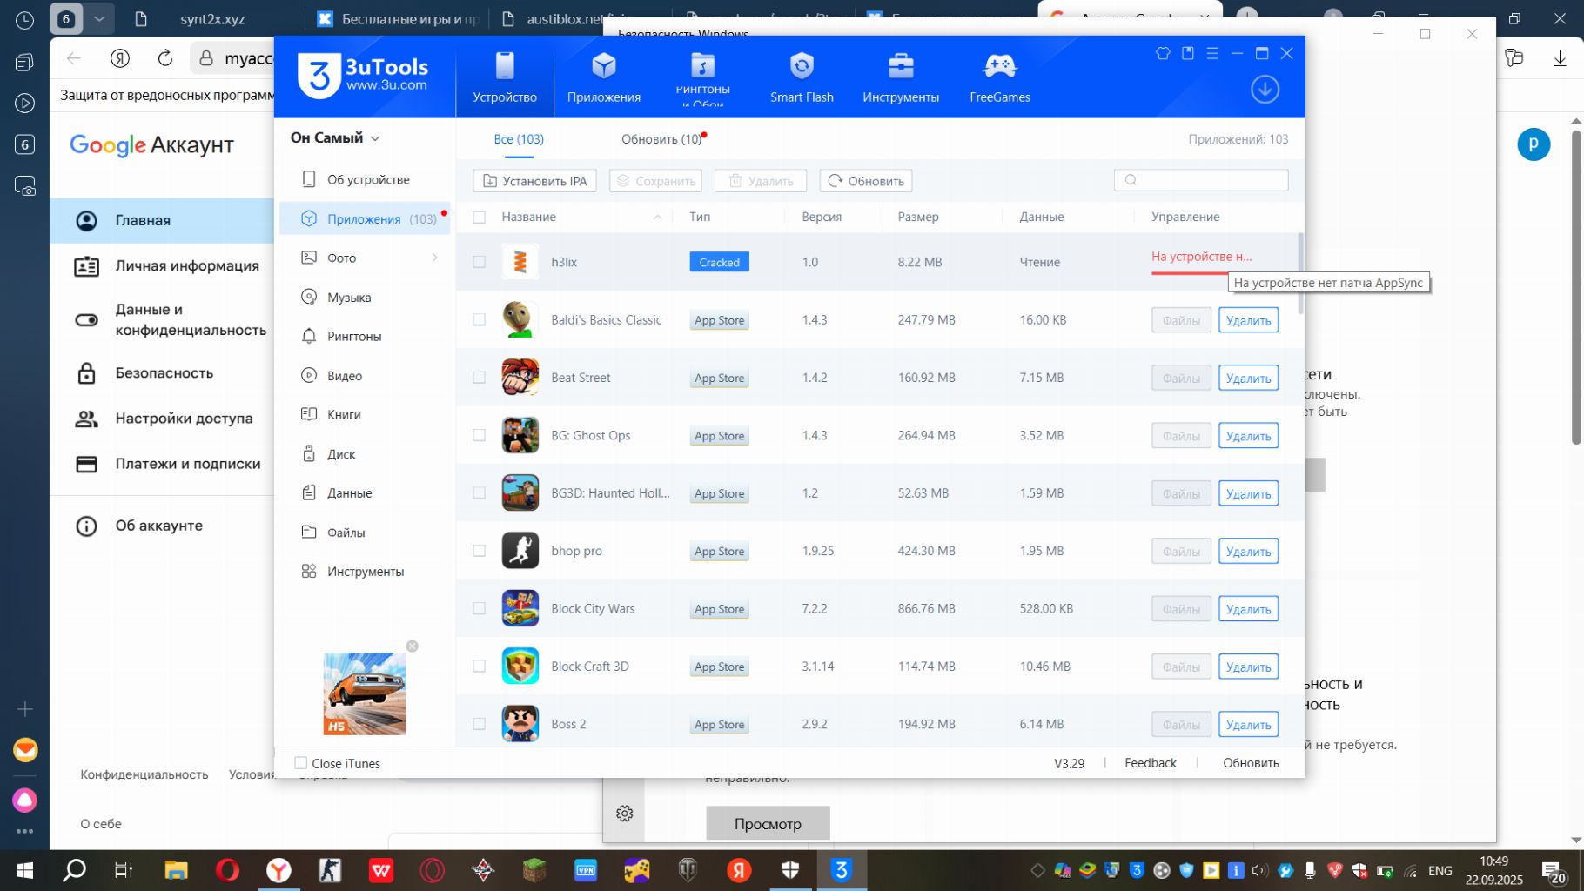
Task: Enable the Close iTunes checkbox
Action: point(301,763)
